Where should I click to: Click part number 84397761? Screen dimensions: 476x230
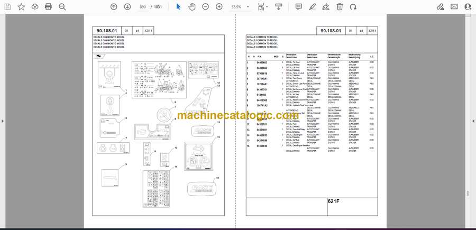pyautogui.click(x=262, y=89)
